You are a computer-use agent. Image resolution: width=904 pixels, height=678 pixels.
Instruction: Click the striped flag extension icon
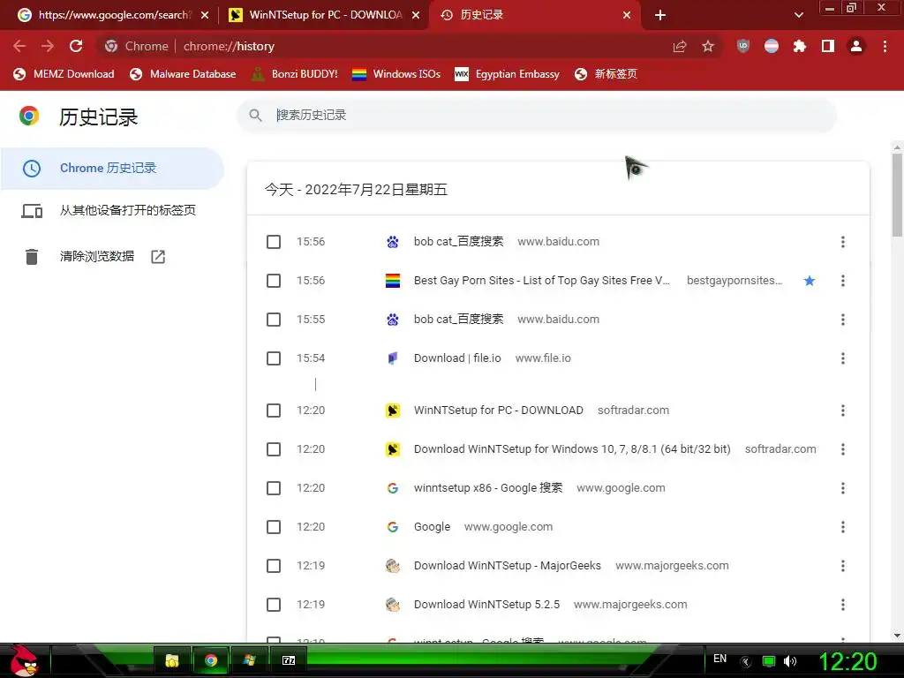[x=772, y=46]
